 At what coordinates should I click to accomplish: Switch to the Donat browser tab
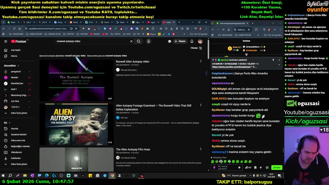coord(106,22)
